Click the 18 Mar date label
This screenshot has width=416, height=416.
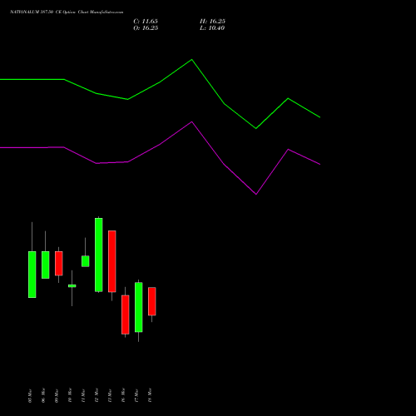(x=150, y=396)
